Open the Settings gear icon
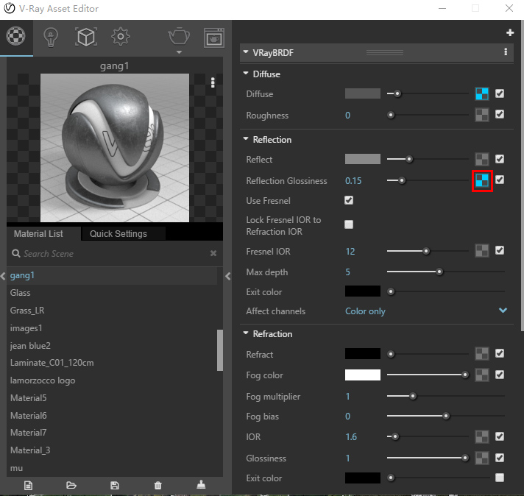Image resolution: width=524 pixels, height=496 pixels. 120,37
